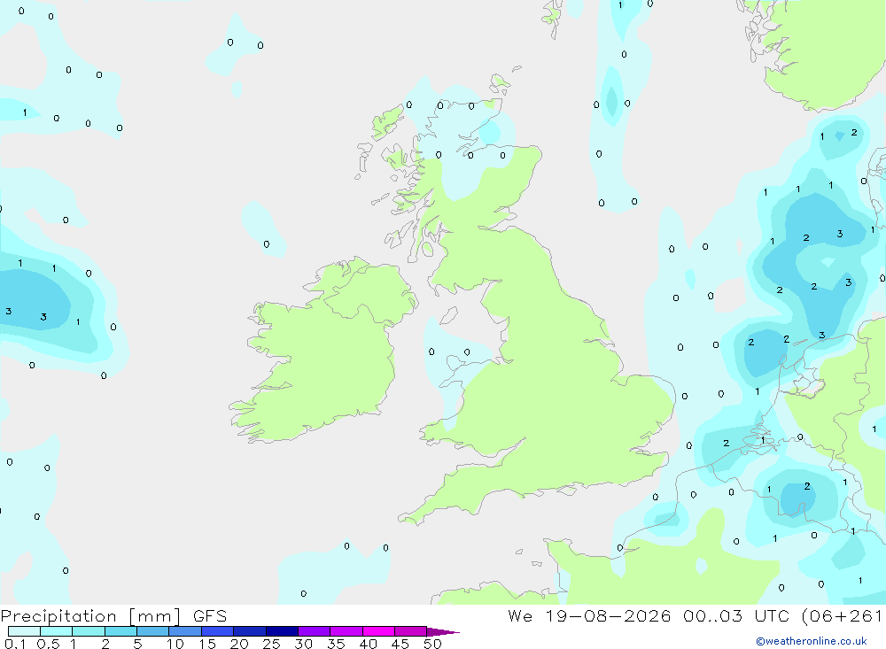Click the '0.1' legend scale label

[x=15, y=644]
